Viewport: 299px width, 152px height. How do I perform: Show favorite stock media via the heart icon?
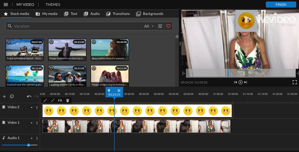point(168,26)
